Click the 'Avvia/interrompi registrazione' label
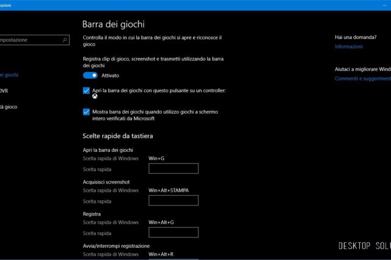 click(x=116, y=246)
